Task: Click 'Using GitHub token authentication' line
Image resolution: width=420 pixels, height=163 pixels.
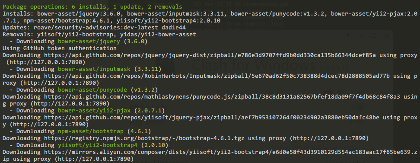Action: click(60, 48)
